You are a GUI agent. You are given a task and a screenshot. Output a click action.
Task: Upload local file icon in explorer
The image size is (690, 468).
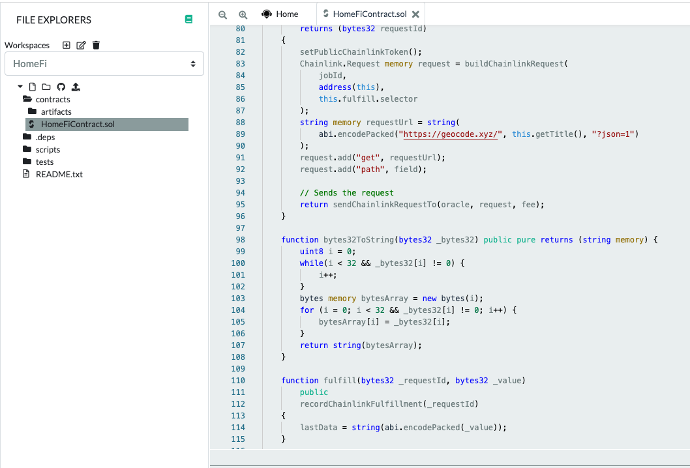pos(76,87)
